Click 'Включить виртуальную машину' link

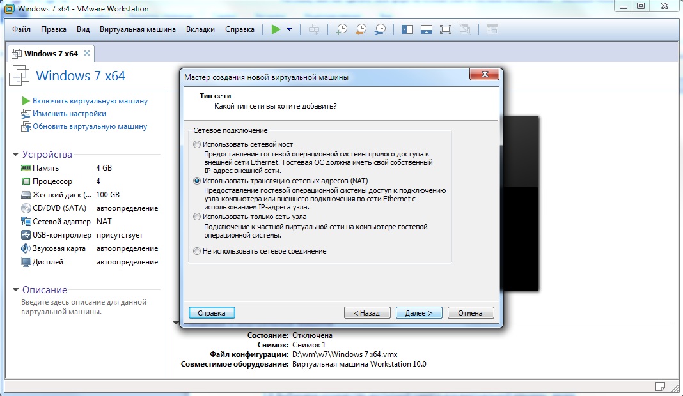click(x=90, y=101)
